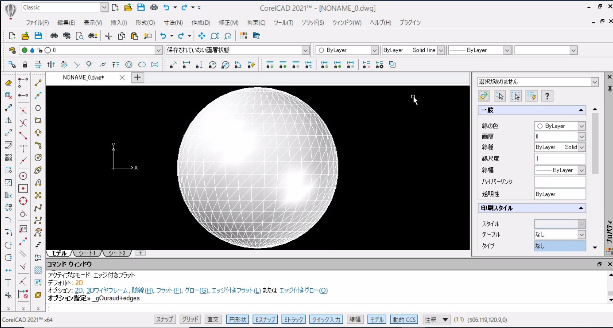
Task: Click the Print Preview icon
Action: [x=80, y=36]
